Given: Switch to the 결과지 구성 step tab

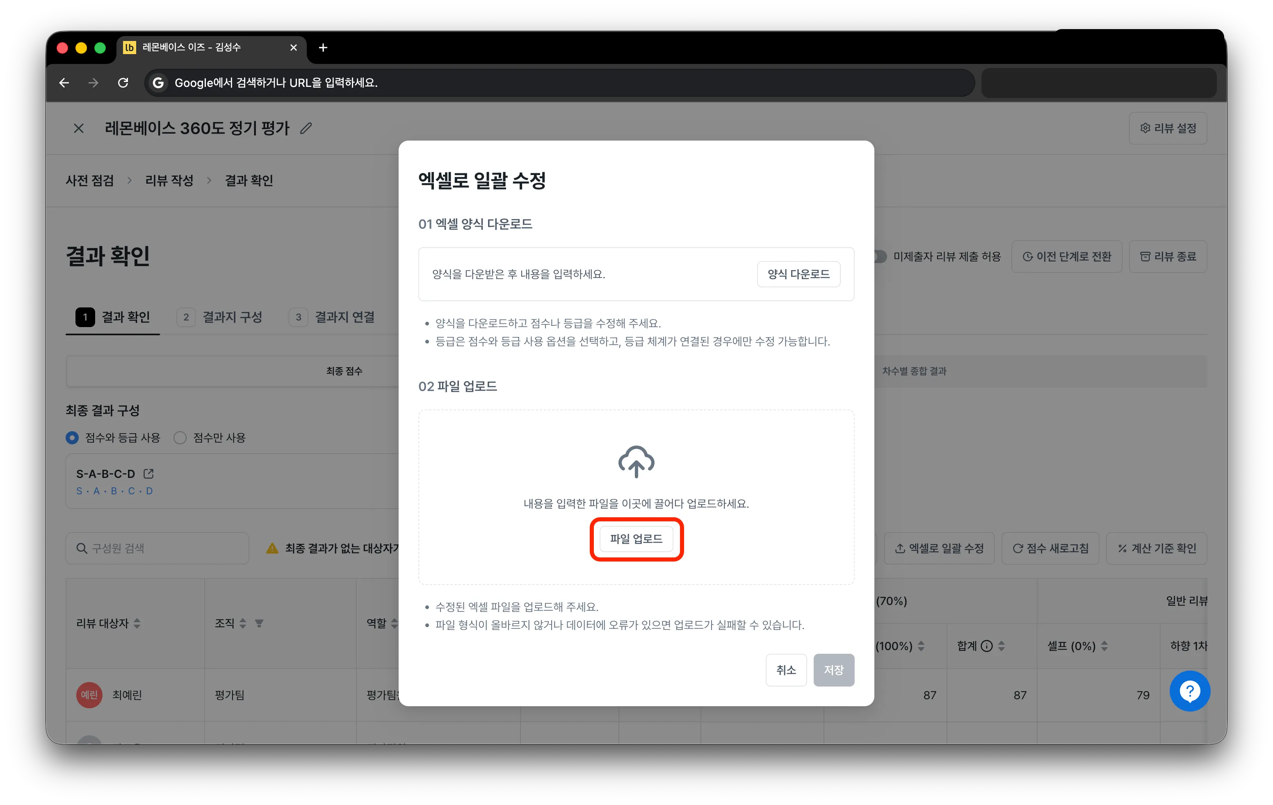Looking at the screenshot, I should [x=219, y=317].
